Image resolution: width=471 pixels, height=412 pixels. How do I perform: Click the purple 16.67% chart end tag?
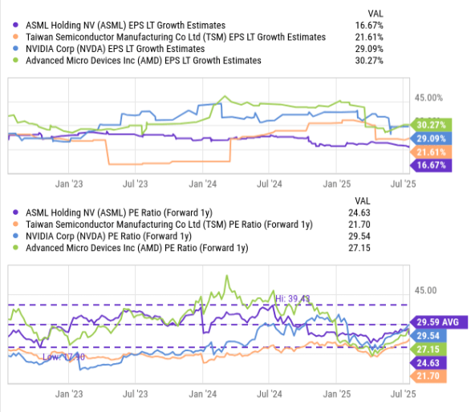click(x=431, y=165)
